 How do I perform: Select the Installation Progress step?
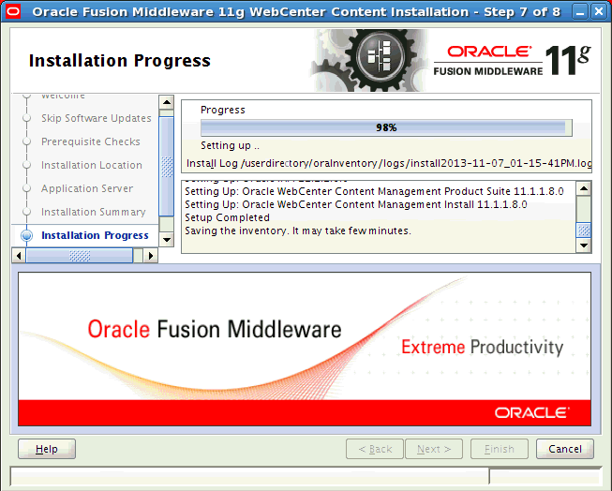95,235
